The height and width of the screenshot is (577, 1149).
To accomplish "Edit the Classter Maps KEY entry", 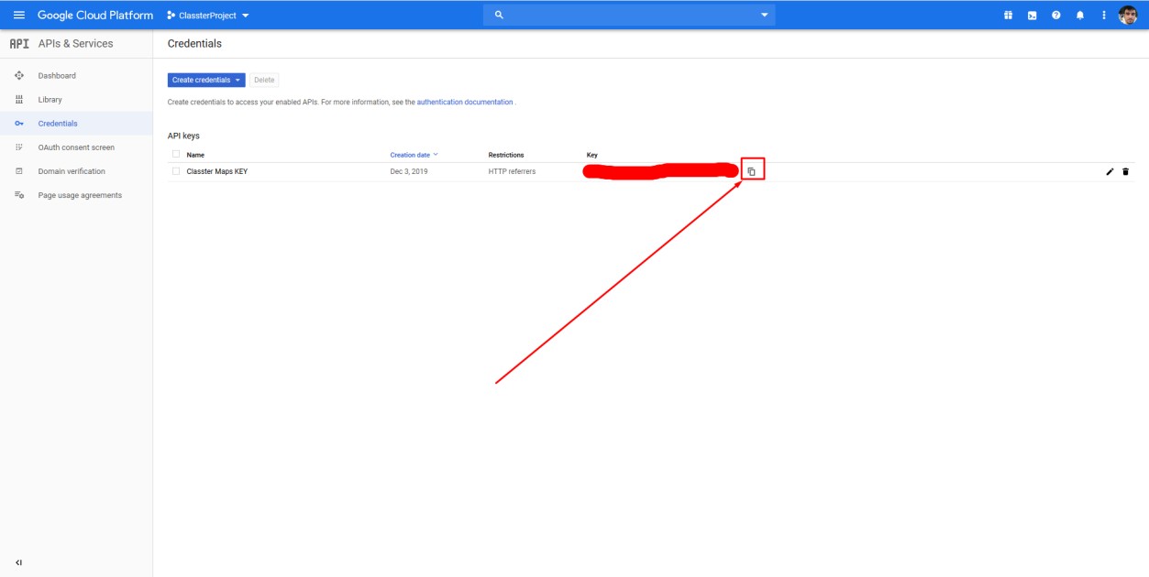I will [x=1110, y=171].
